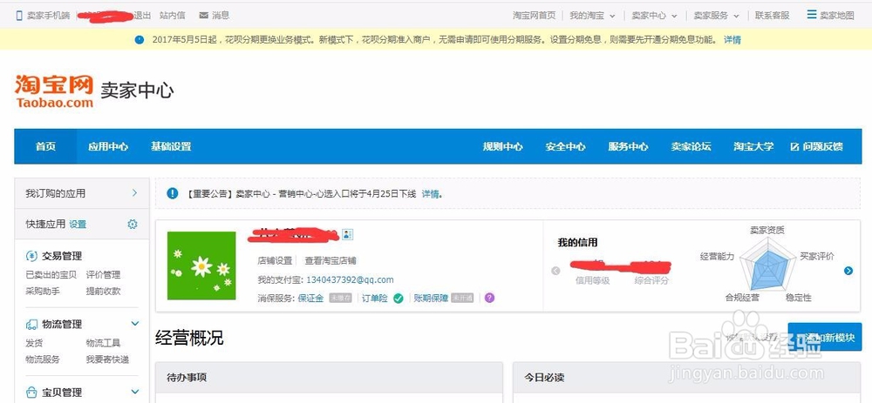872x403 pixels.
Task: Click 店铺设置
Action: [x=275, y=261]
